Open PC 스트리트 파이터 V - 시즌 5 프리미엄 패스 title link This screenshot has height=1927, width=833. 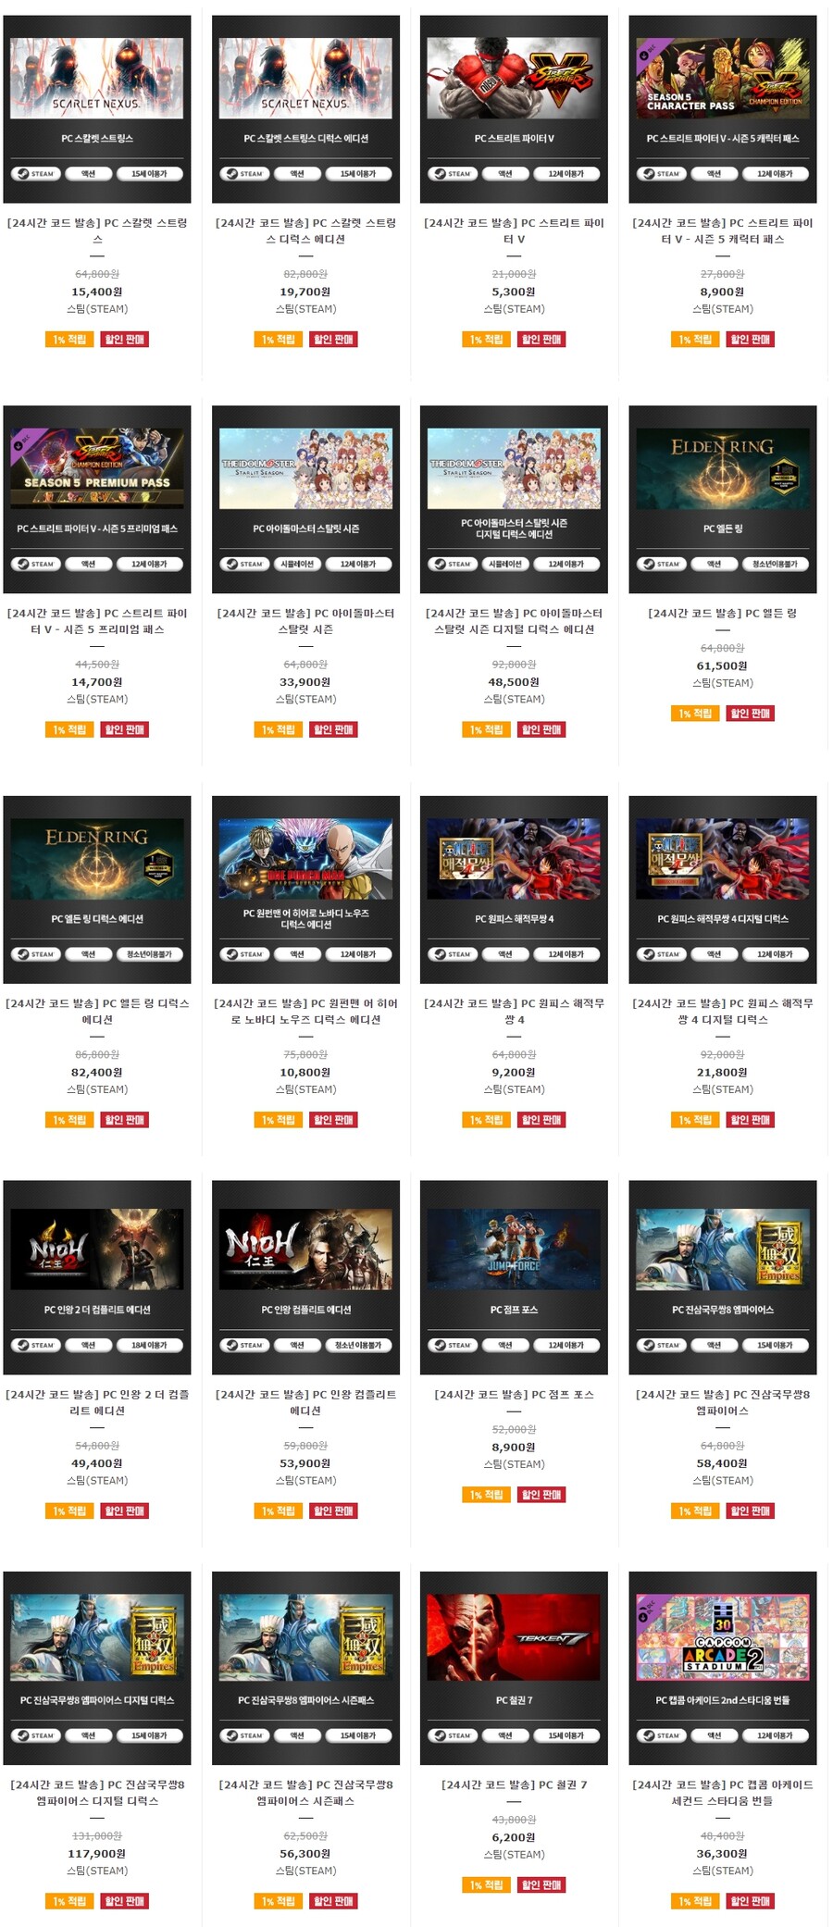(x=97, y=621)
